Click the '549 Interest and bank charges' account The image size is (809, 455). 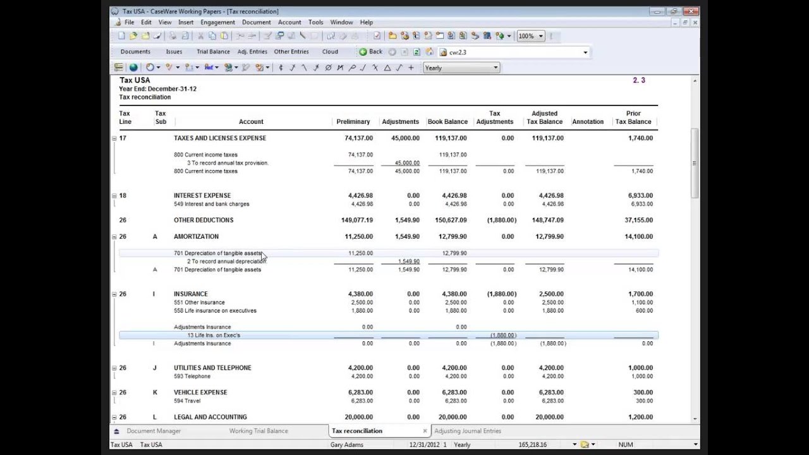pyautogui.click(x=211, y=204)
